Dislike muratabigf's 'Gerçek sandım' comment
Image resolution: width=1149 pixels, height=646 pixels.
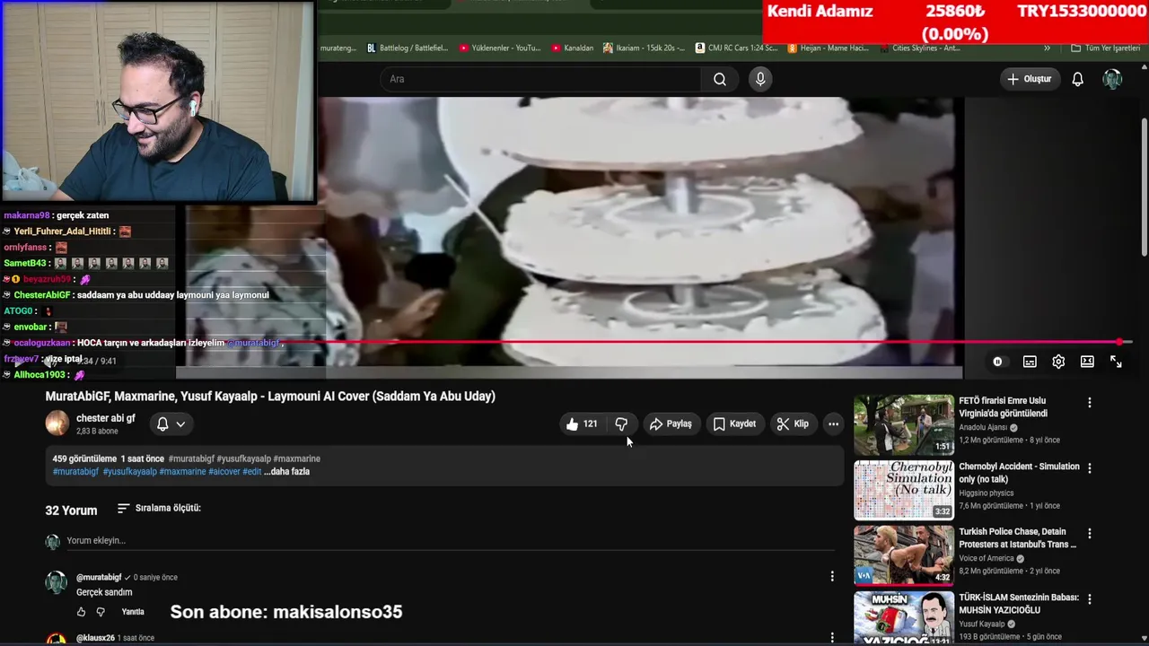tap(101, 612)
